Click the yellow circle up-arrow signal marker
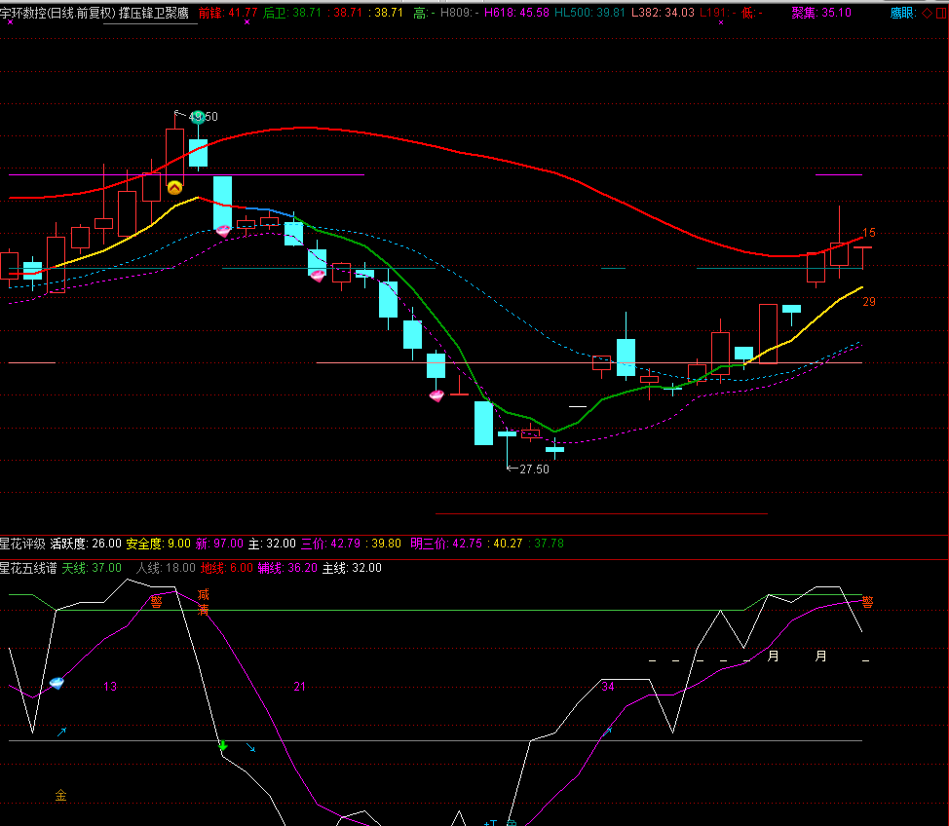 click(x=175, y=188)
